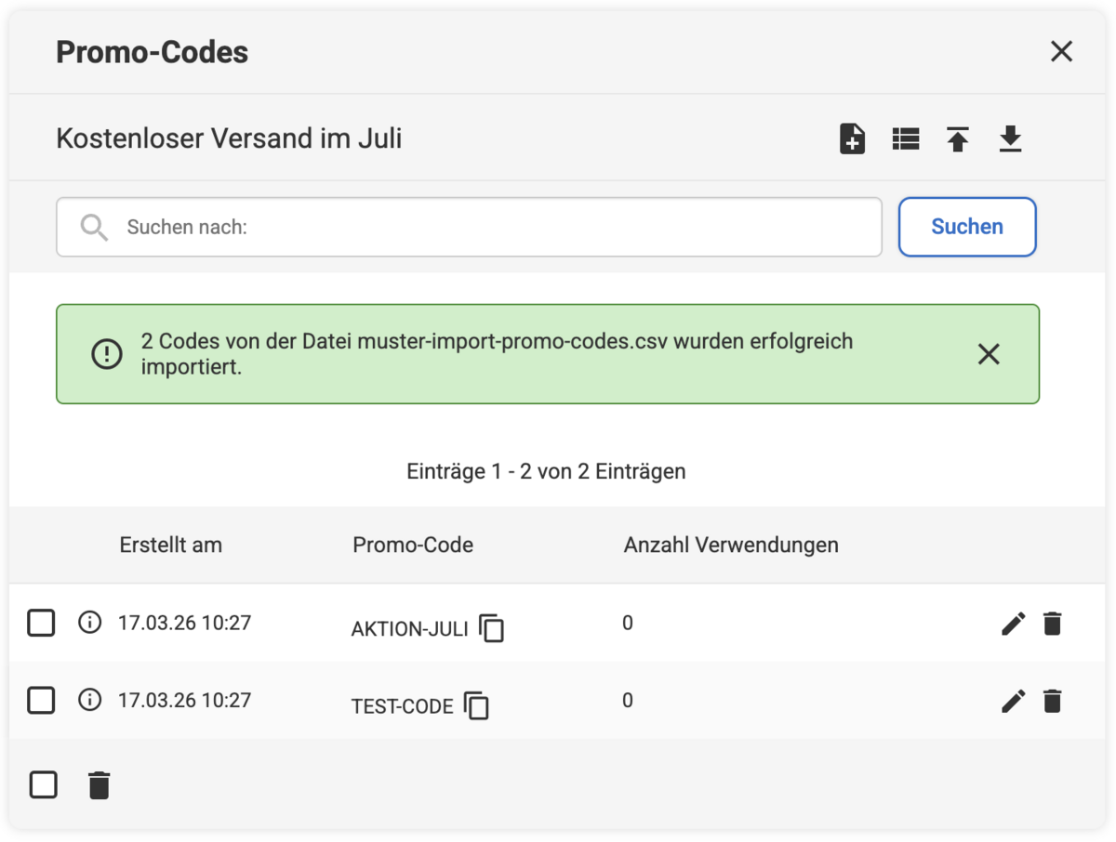This screenshot has width=1116, height=842.
Task: Toggle the select-all checkbox at bottom
Action: 43,785
